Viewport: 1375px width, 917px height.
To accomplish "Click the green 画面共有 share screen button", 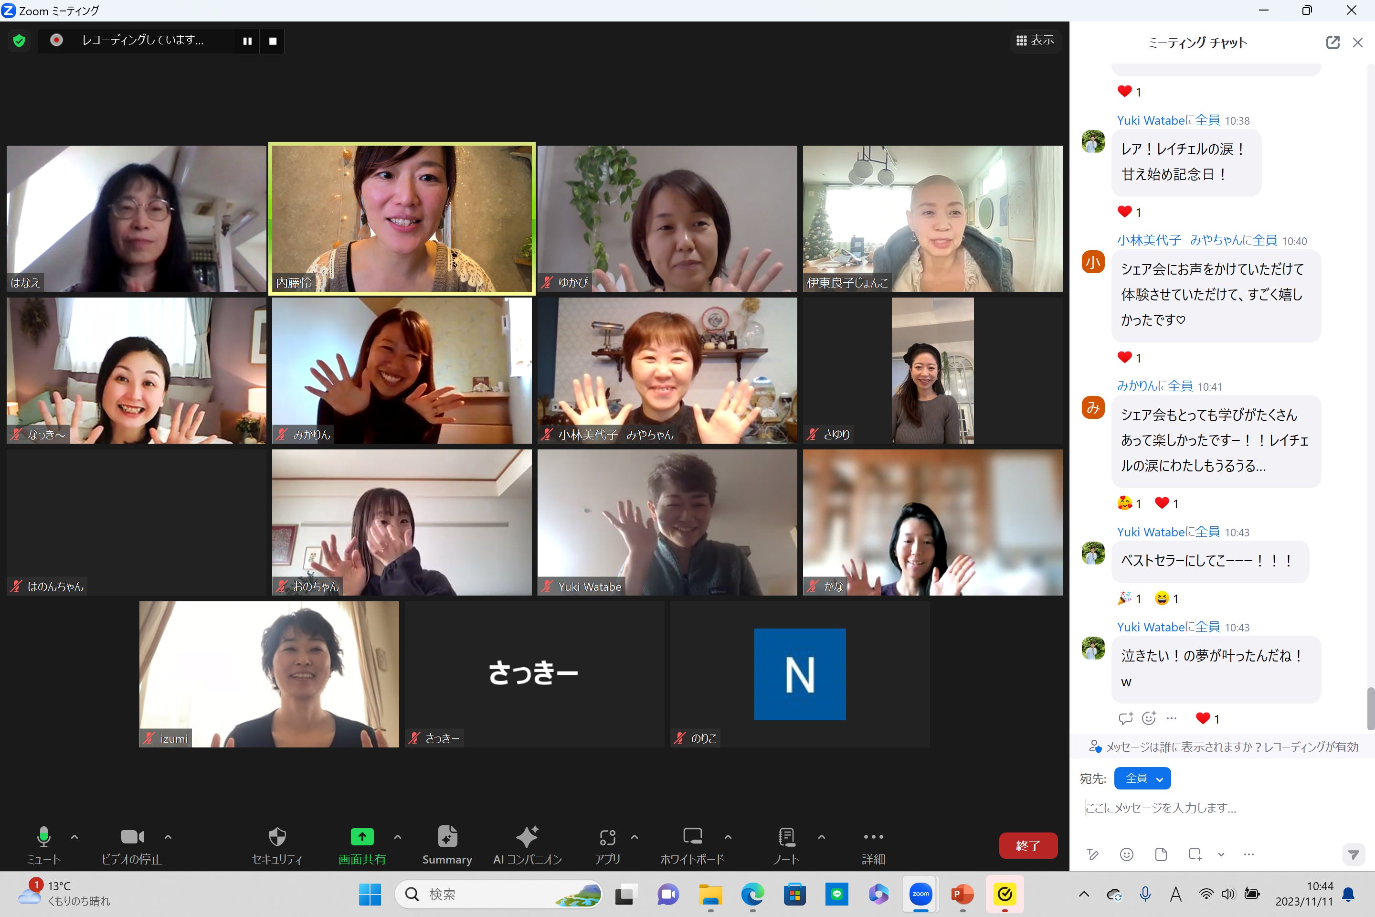I will point(362,837).
